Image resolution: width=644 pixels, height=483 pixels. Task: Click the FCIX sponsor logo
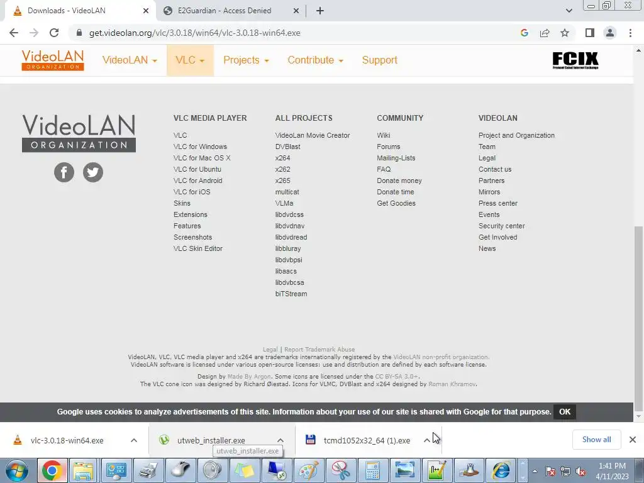(x=575, y=60)
